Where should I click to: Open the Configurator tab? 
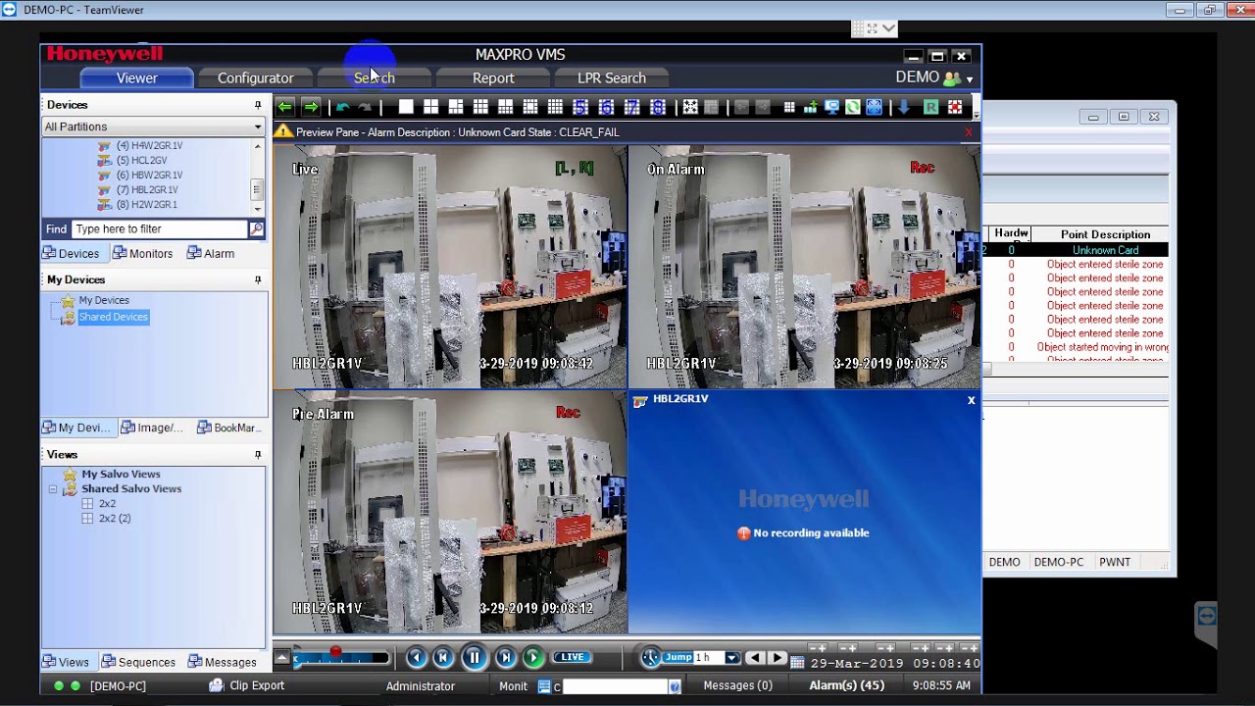pyautogui.click(x=255, y=77)
